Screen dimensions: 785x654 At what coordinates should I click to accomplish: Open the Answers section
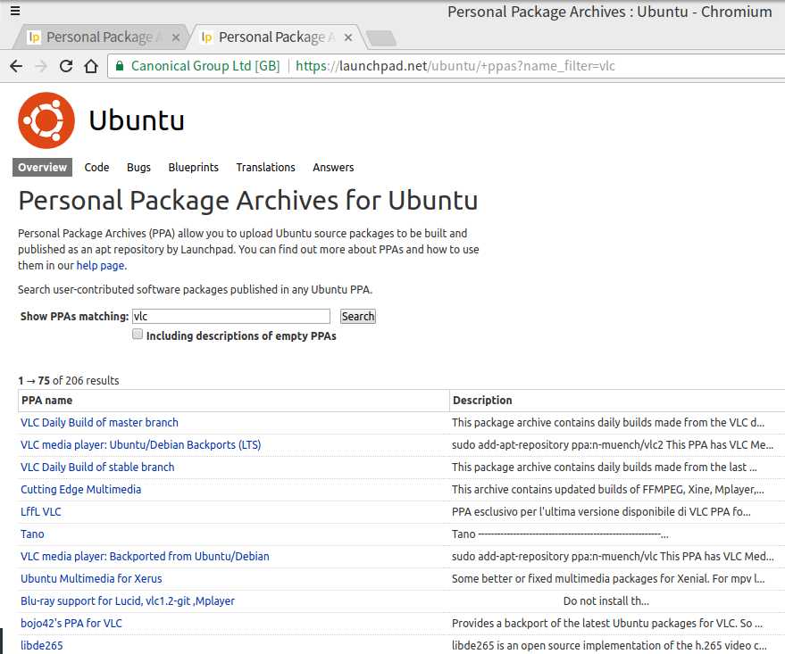(x=333, y=167)
